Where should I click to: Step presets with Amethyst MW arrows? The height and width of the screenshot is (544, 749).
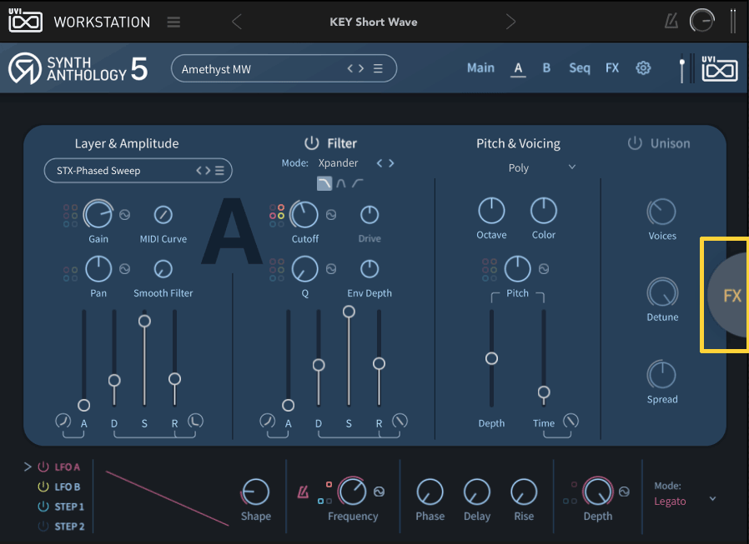click(355, 68)
